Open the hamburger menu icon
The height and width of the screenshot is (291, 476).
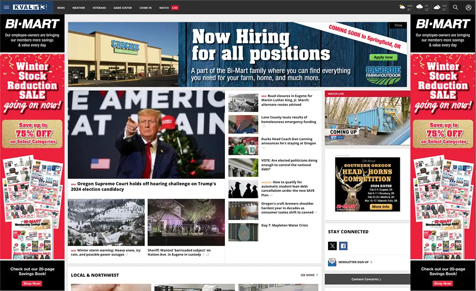6,7
